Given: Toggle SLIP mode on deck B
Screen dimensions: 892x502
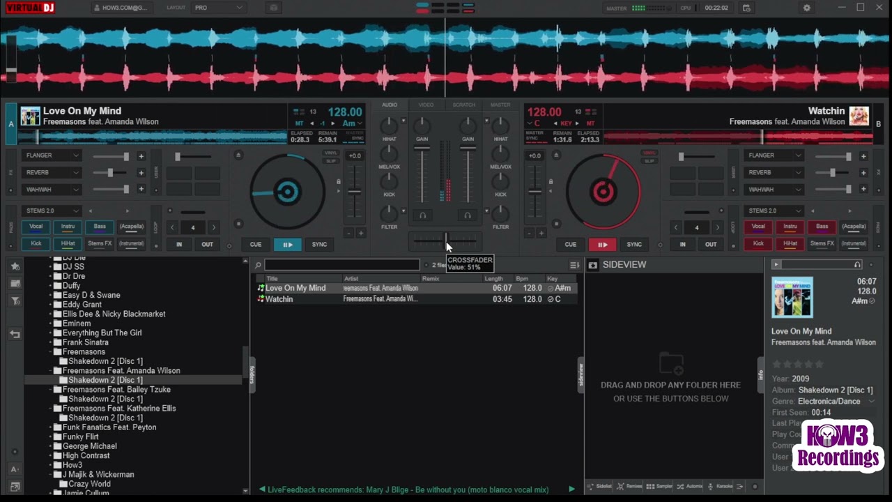Looking at the screenshot, I should 649,161.
